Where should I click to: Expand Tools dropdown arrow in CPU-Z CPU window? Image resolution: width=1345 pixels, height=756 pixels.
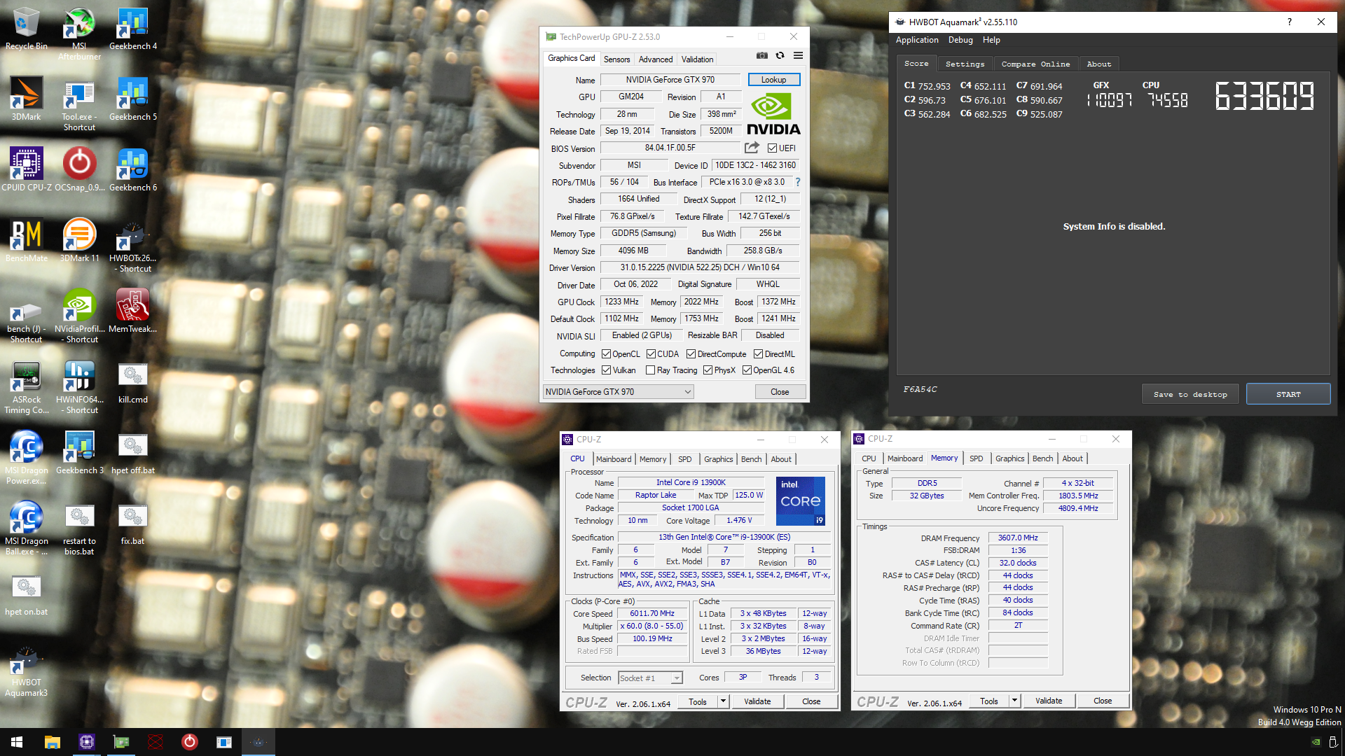(x=723, y=701)
